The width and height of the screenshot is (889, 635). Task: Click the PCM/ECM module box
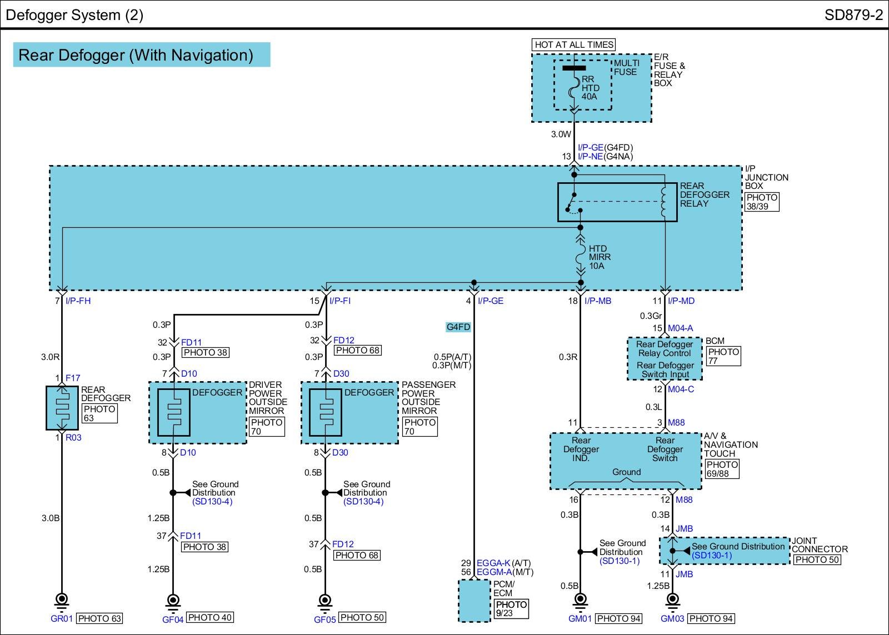click(x=475, y=601)
